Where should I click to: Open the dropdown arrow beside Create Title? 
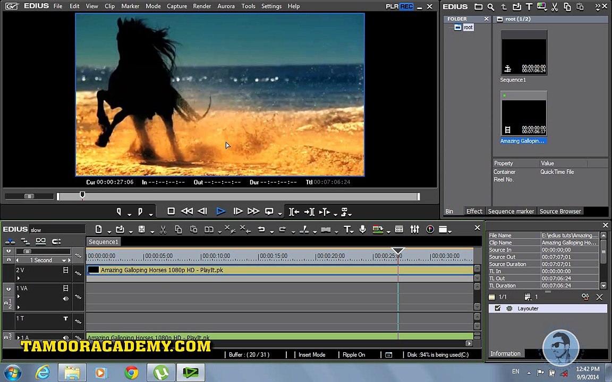click(x=352, y=231)
